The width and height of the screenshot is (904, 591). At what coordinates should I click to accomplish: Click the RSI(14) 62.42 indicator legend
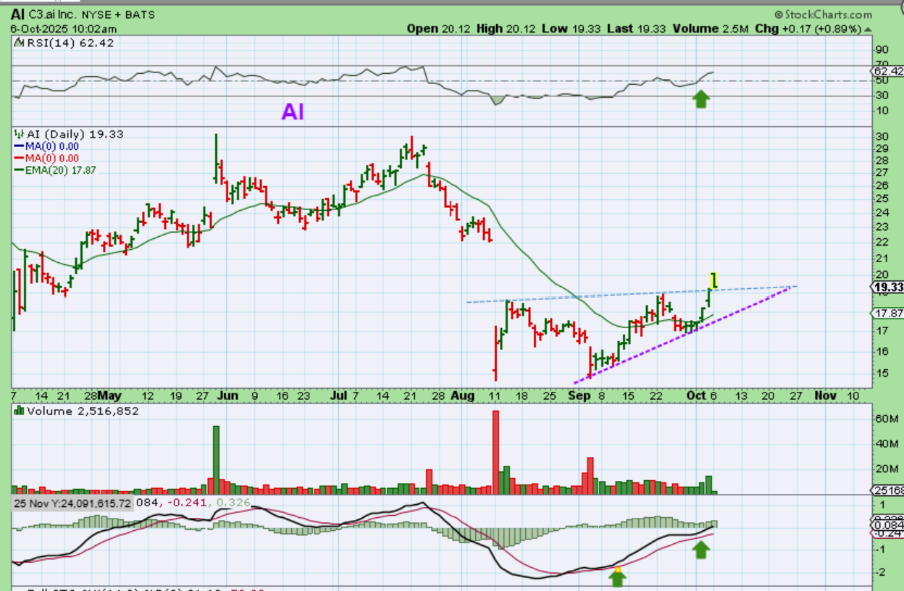click(64, 43)
